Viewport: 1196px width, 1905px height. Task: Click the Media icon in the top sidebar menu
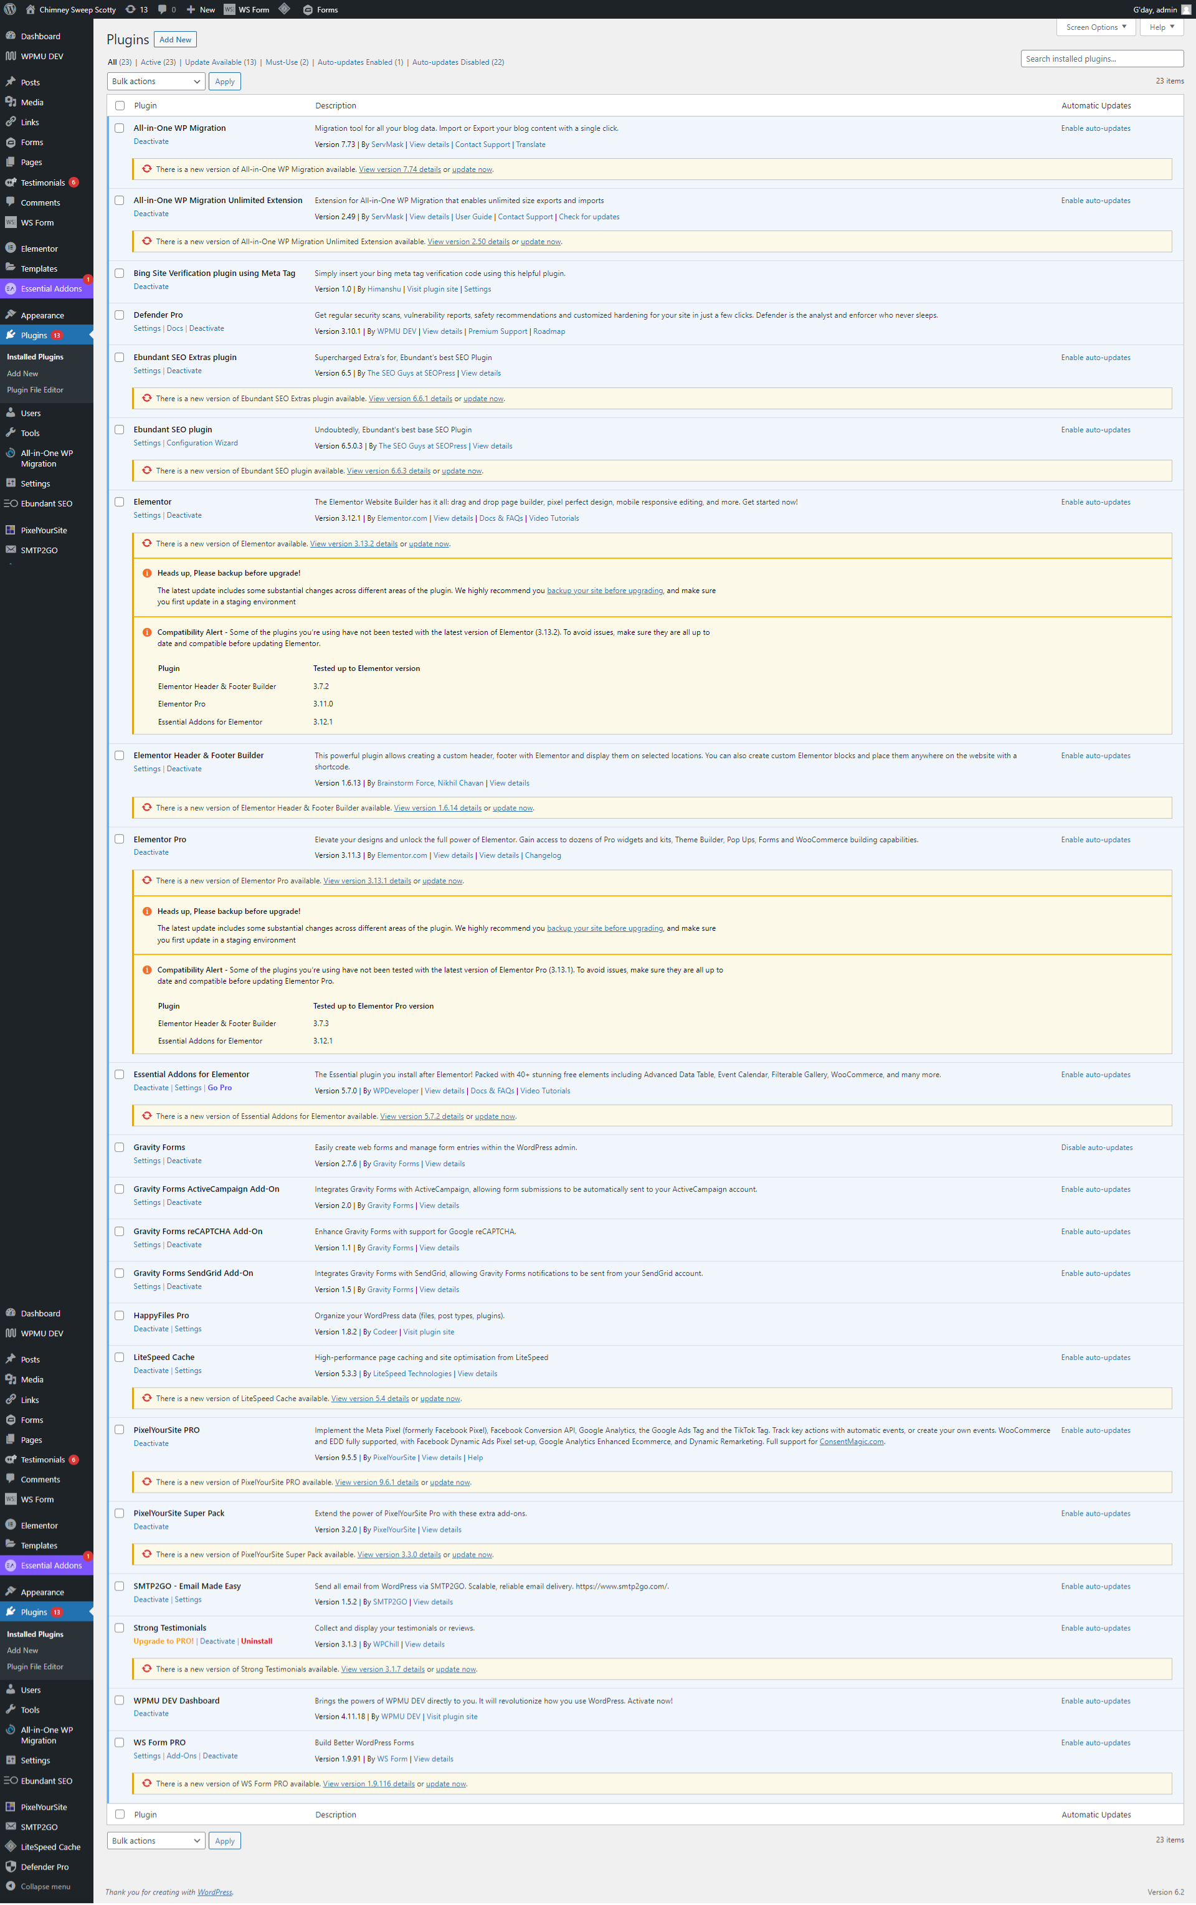click(x=11, y=102)
